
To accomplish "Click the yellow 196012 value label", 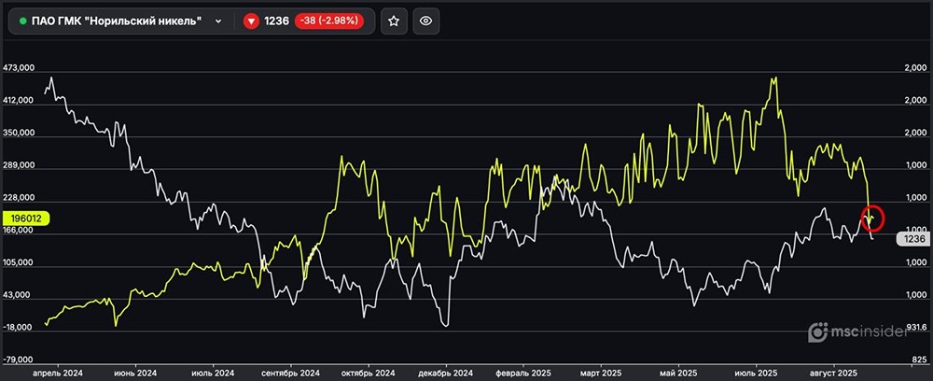I will 25,219.
